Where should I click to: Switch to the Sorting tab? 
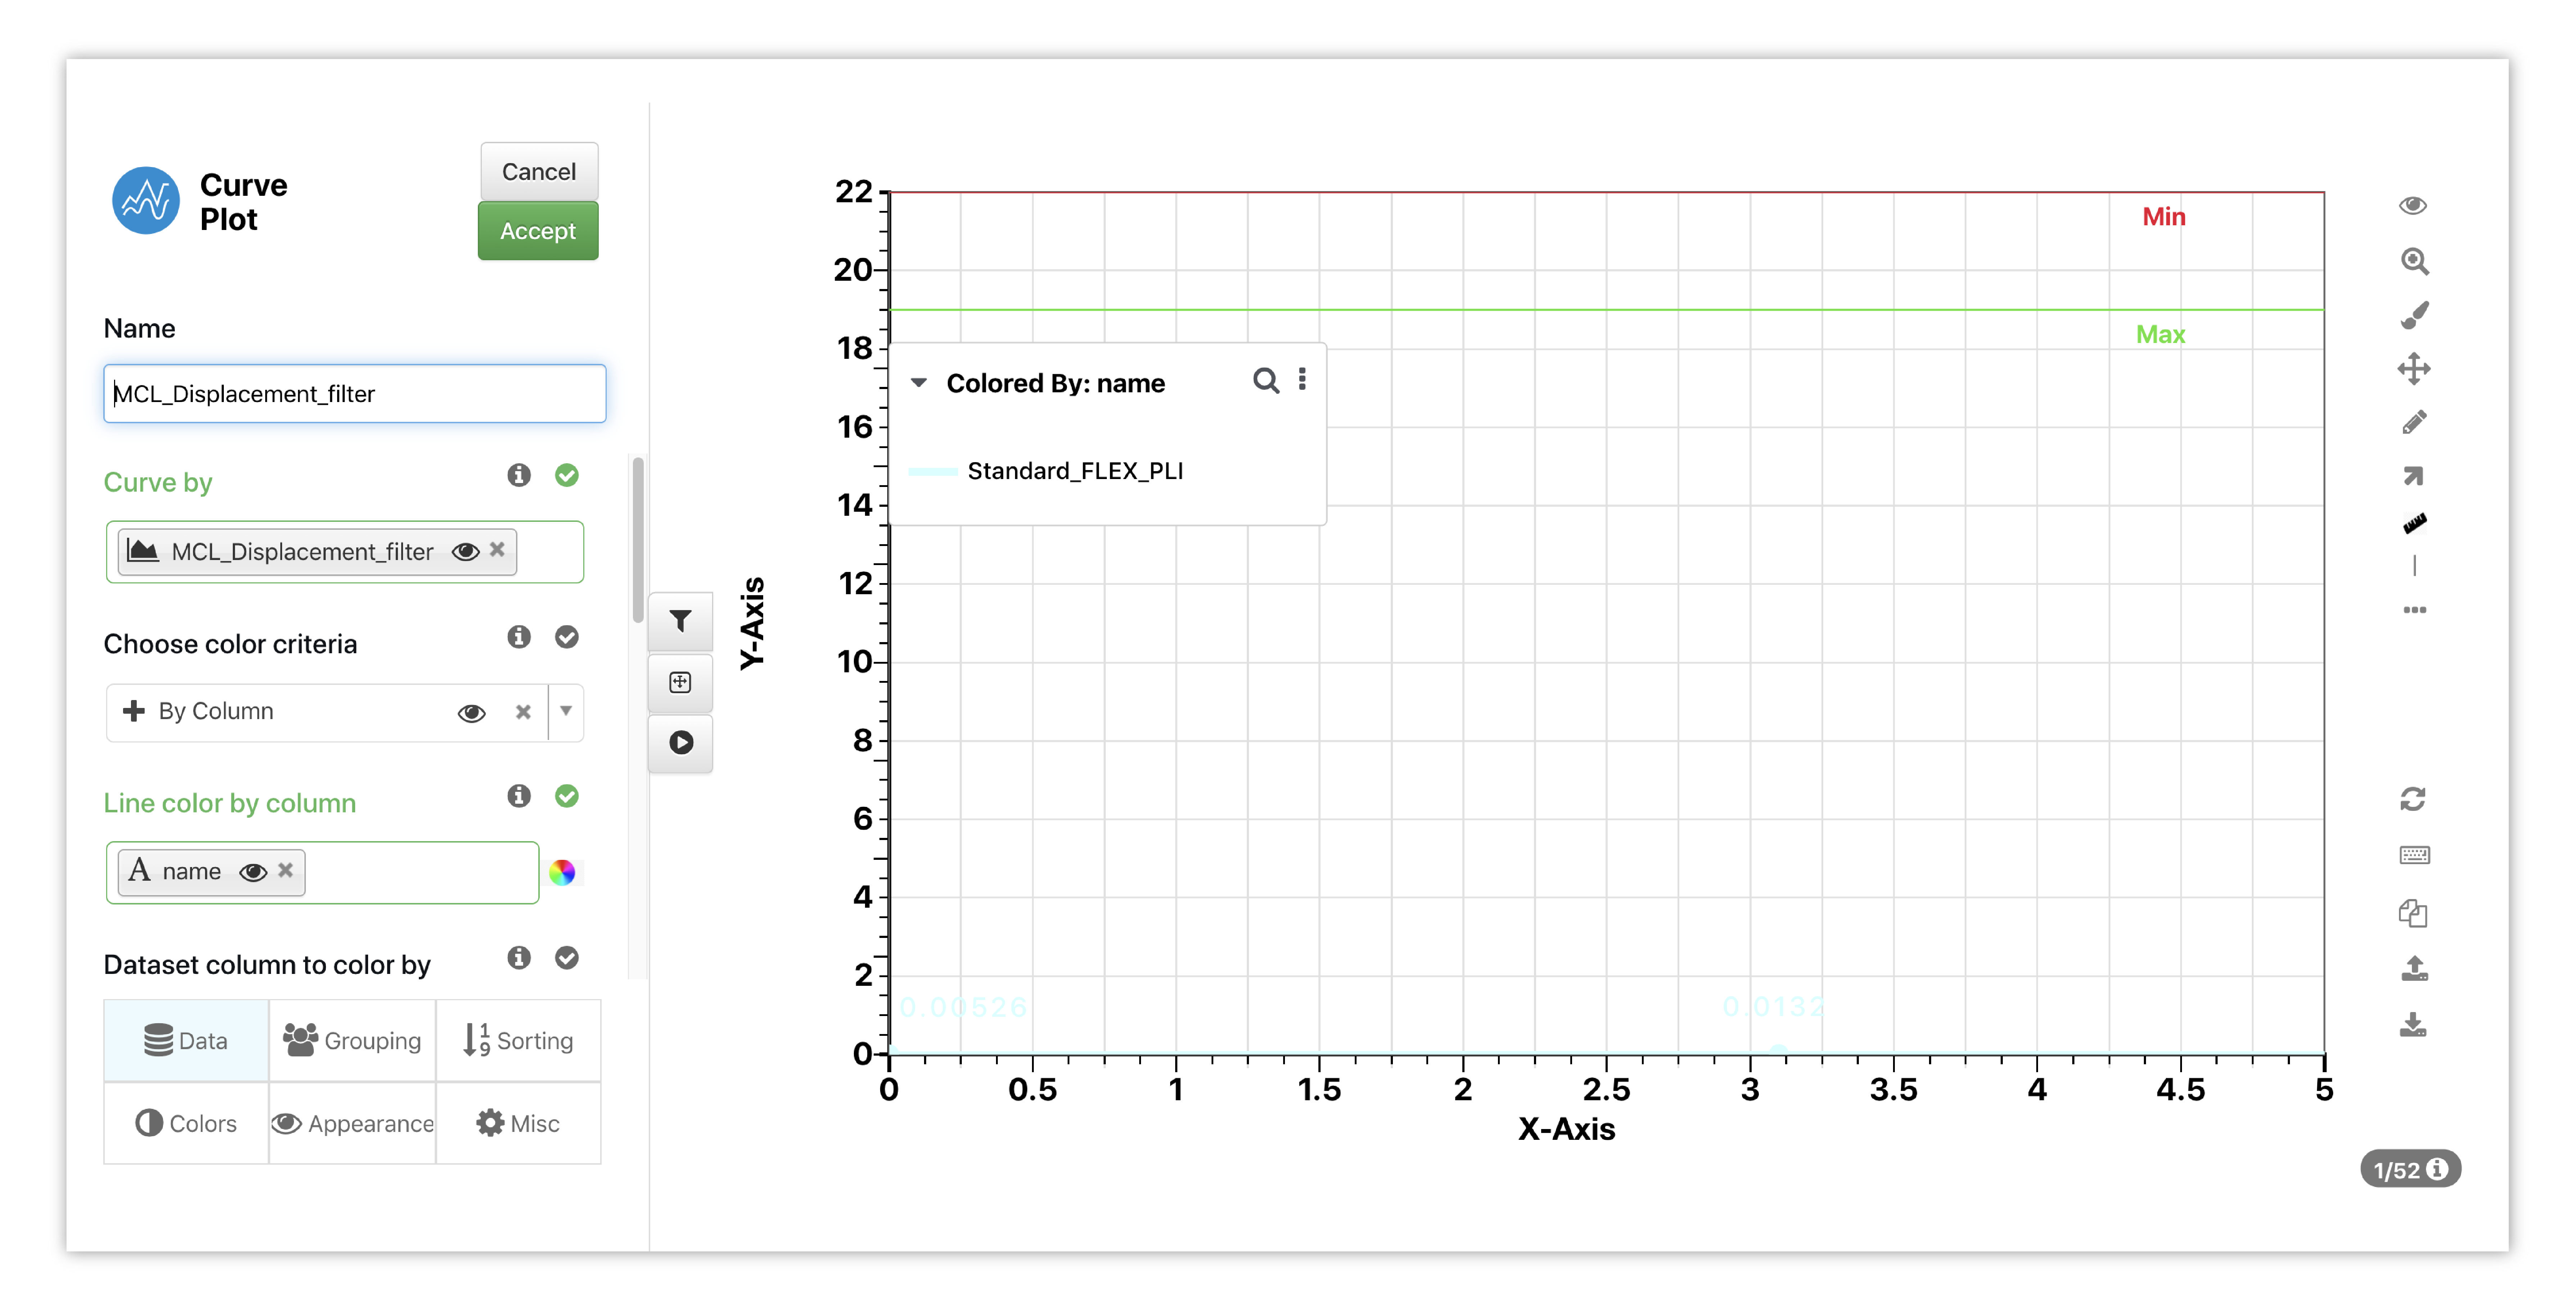pyautogui.click(x=518, y=1041)
